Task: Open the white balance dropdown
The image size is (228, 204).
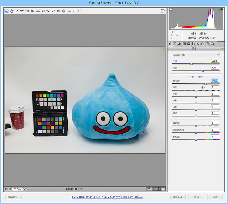Action: click(201, 55)
